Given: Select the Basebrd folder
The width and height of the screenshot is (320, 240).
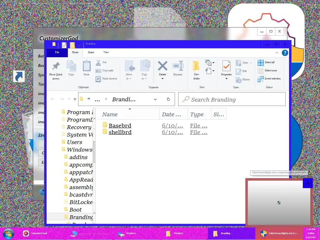Looking at the screenshot, I should point(120,126).
